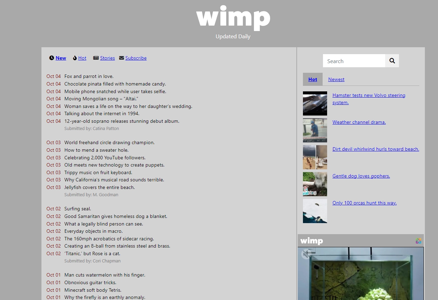Click the newspaper icon beside Stories
Screen dimensions: 438x300
click(x=96, y=58)
